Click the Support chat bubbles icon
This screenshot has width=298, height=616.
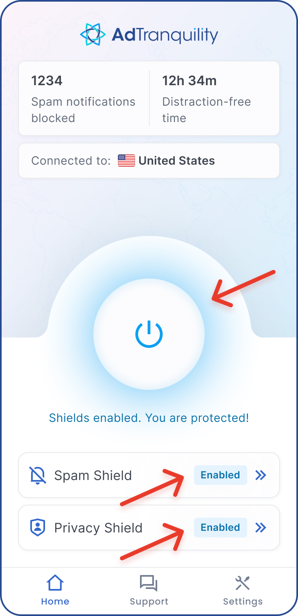point(149,583)
